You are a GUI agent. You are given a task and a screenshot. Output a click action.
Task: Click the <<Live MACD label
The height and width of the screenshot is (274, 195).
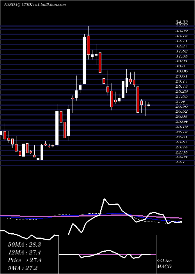coord(164,264)
